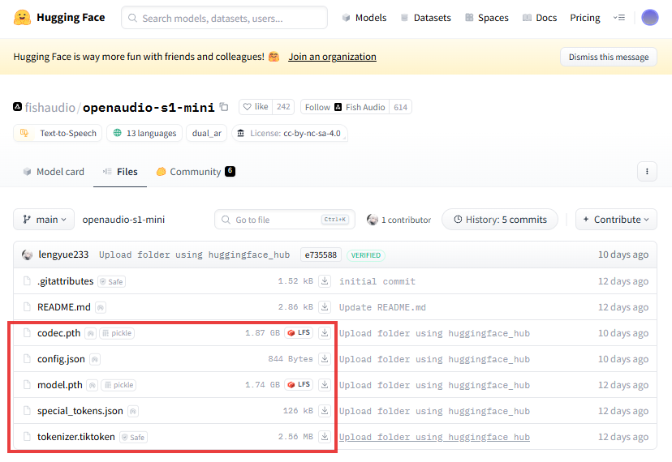Click the pickle badge on codec.pth
This screenshot has height=462, width=672.
coord(117,333)
